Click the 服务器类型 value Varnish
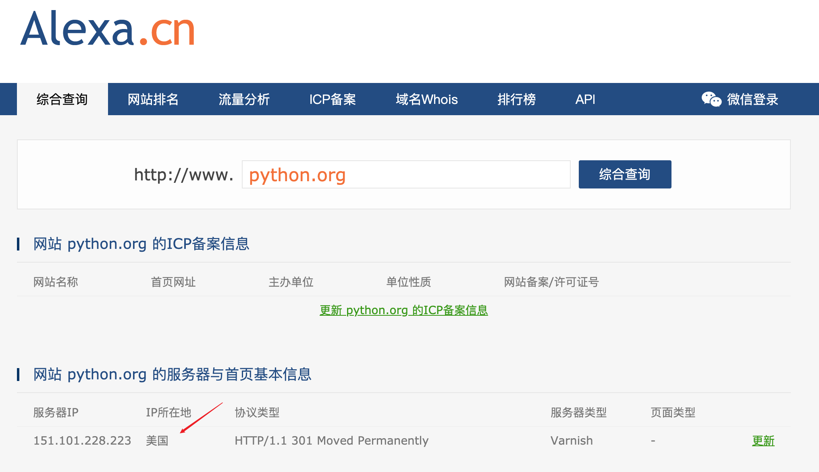819x472 pixels. point(572,441)
